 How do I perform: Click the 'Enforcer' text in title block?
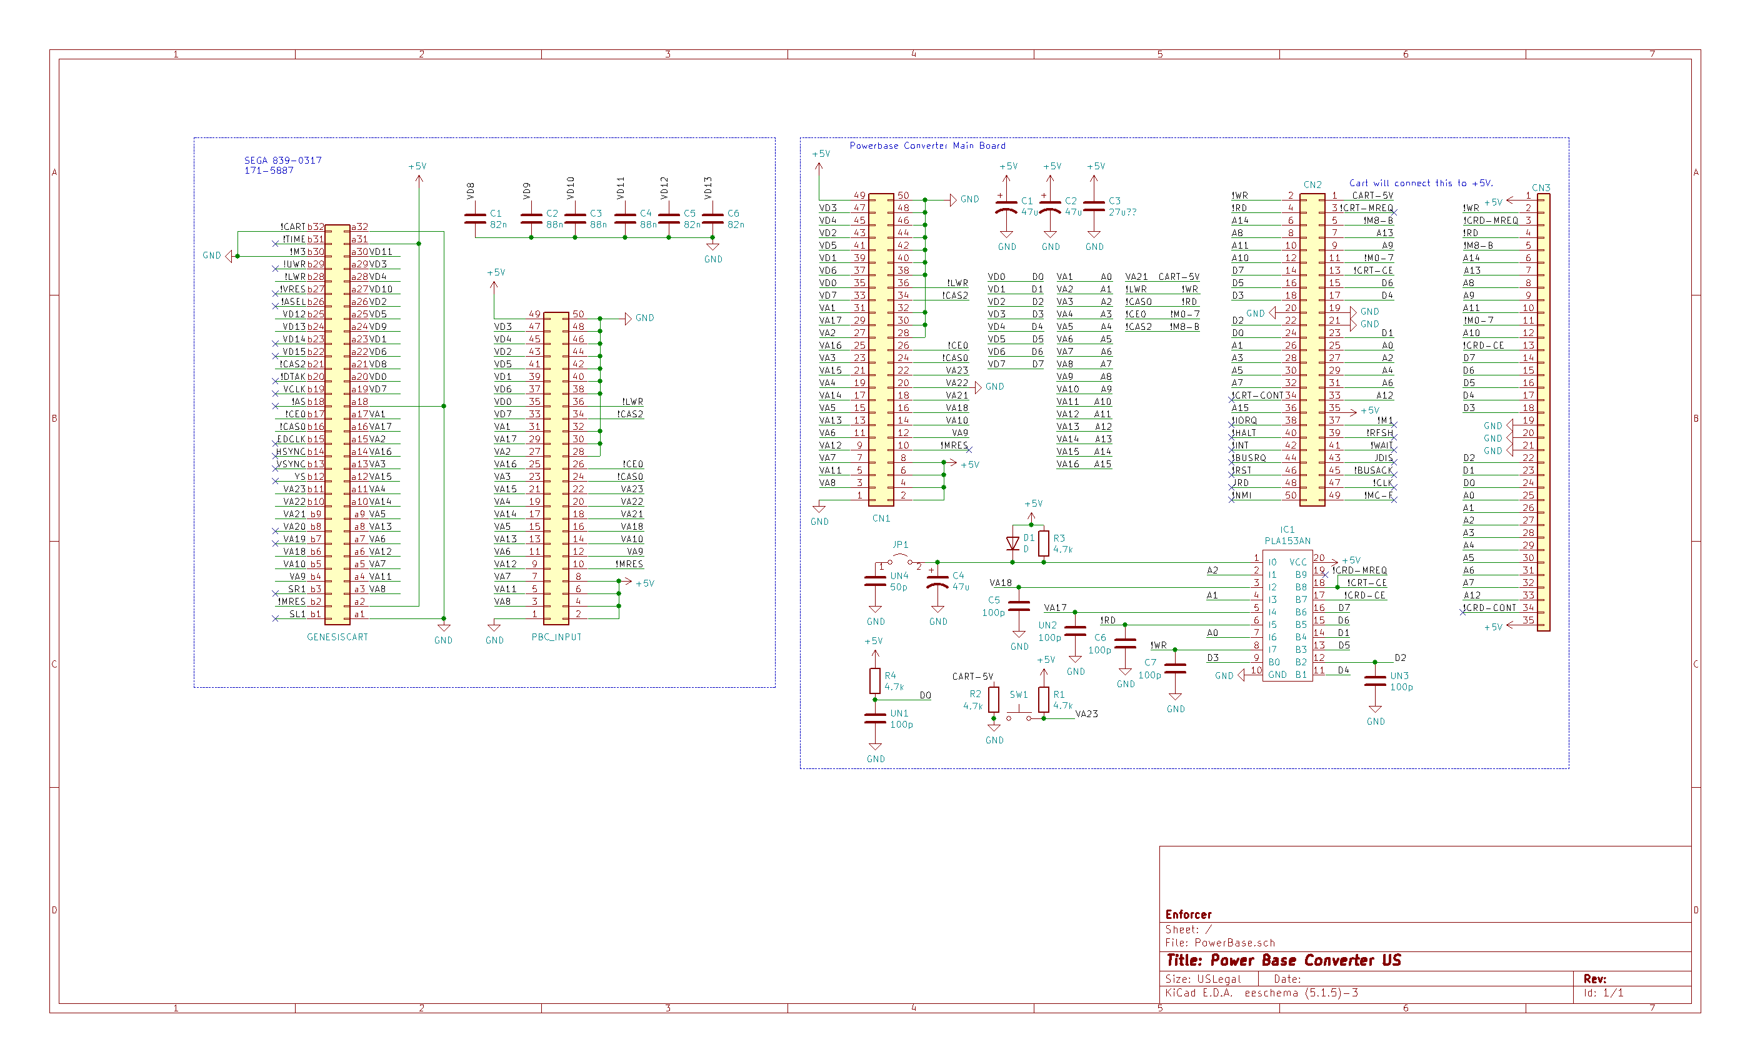tap(1188, 915)
